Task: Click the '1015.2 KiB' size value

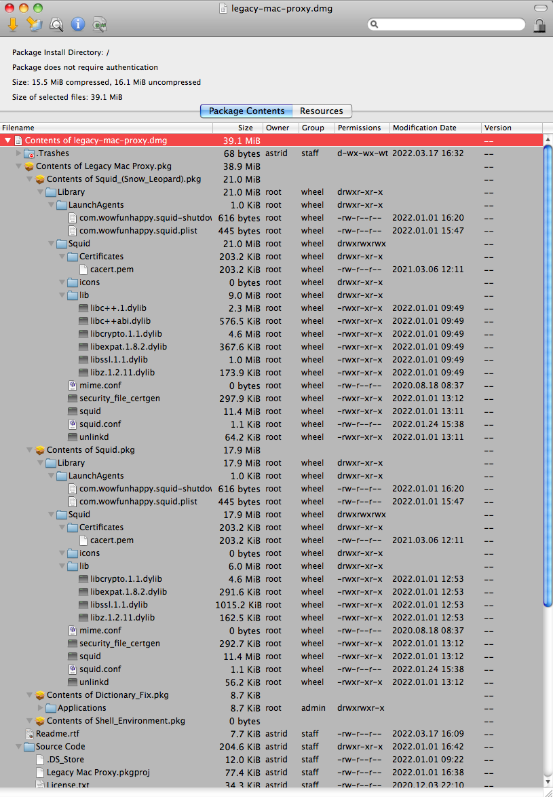Action: click(x=238, y=605)
